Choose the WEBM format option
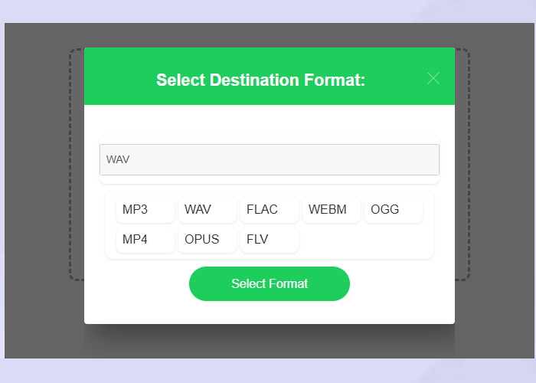The image size is (536, 383). (332, 209)
